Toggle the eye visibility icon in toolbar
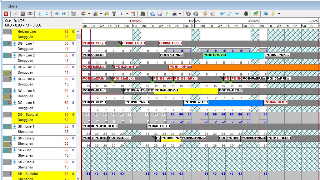This screenshot has height=180, width=320. pos(30,14)
